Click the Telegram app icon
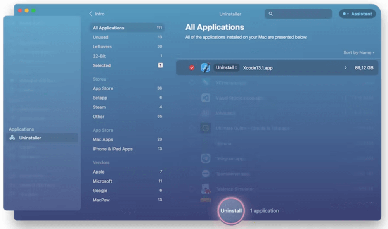 [205, 158]
